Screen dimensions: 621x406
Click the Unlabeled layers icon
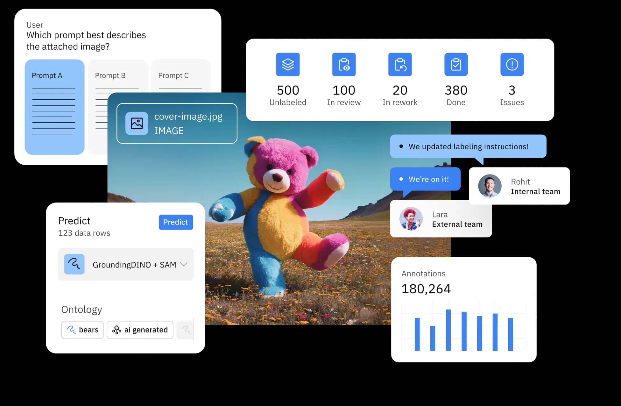tap(288, 64)
